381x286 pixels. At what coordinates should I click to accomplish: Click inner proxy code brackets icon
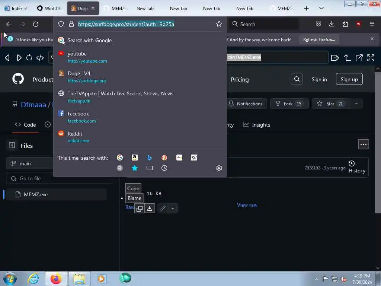[40, 58]
